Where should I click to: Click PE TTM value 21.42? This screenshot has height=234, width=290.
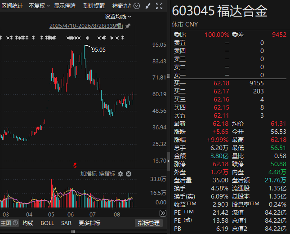tap(220, 212)
